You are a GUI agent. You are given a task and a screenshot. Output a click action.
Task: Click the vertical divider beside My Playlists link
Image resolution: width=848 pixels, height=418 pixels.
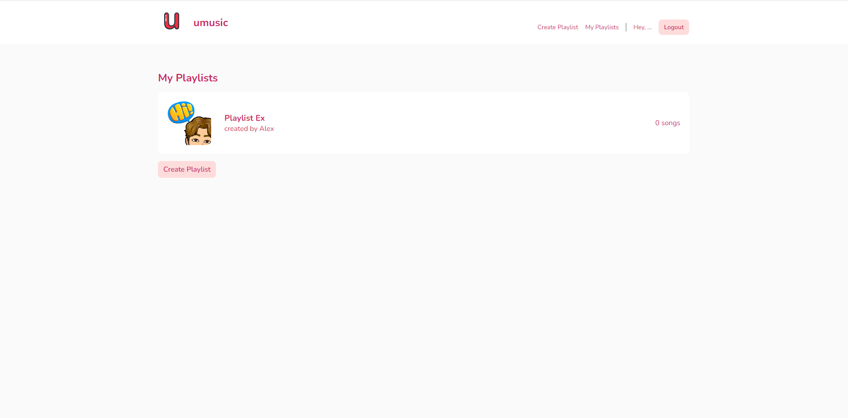click(626, 27)
